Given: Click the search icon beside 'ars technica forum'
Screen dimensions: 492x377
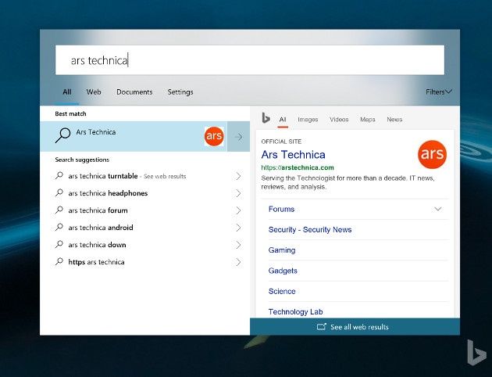Looking at the screenshot, I should 59,210.
